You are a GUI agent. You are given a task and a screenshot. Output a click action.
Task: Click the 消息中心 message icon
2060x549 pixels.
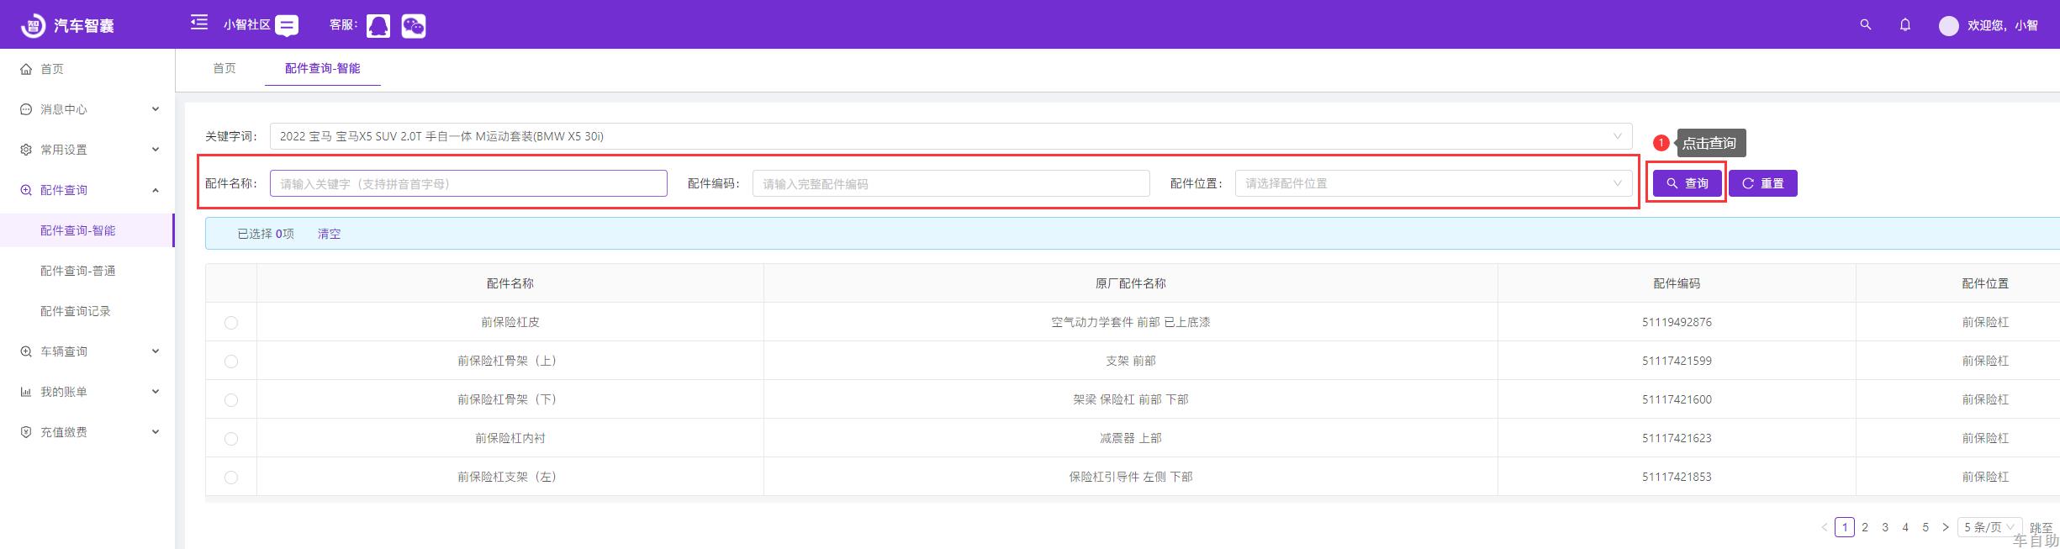(26, 109)
